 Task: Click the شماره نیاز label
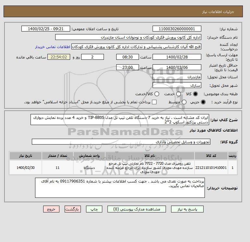pos(229,29)
